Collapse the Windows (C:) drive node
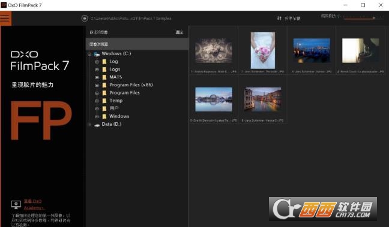 89,54
